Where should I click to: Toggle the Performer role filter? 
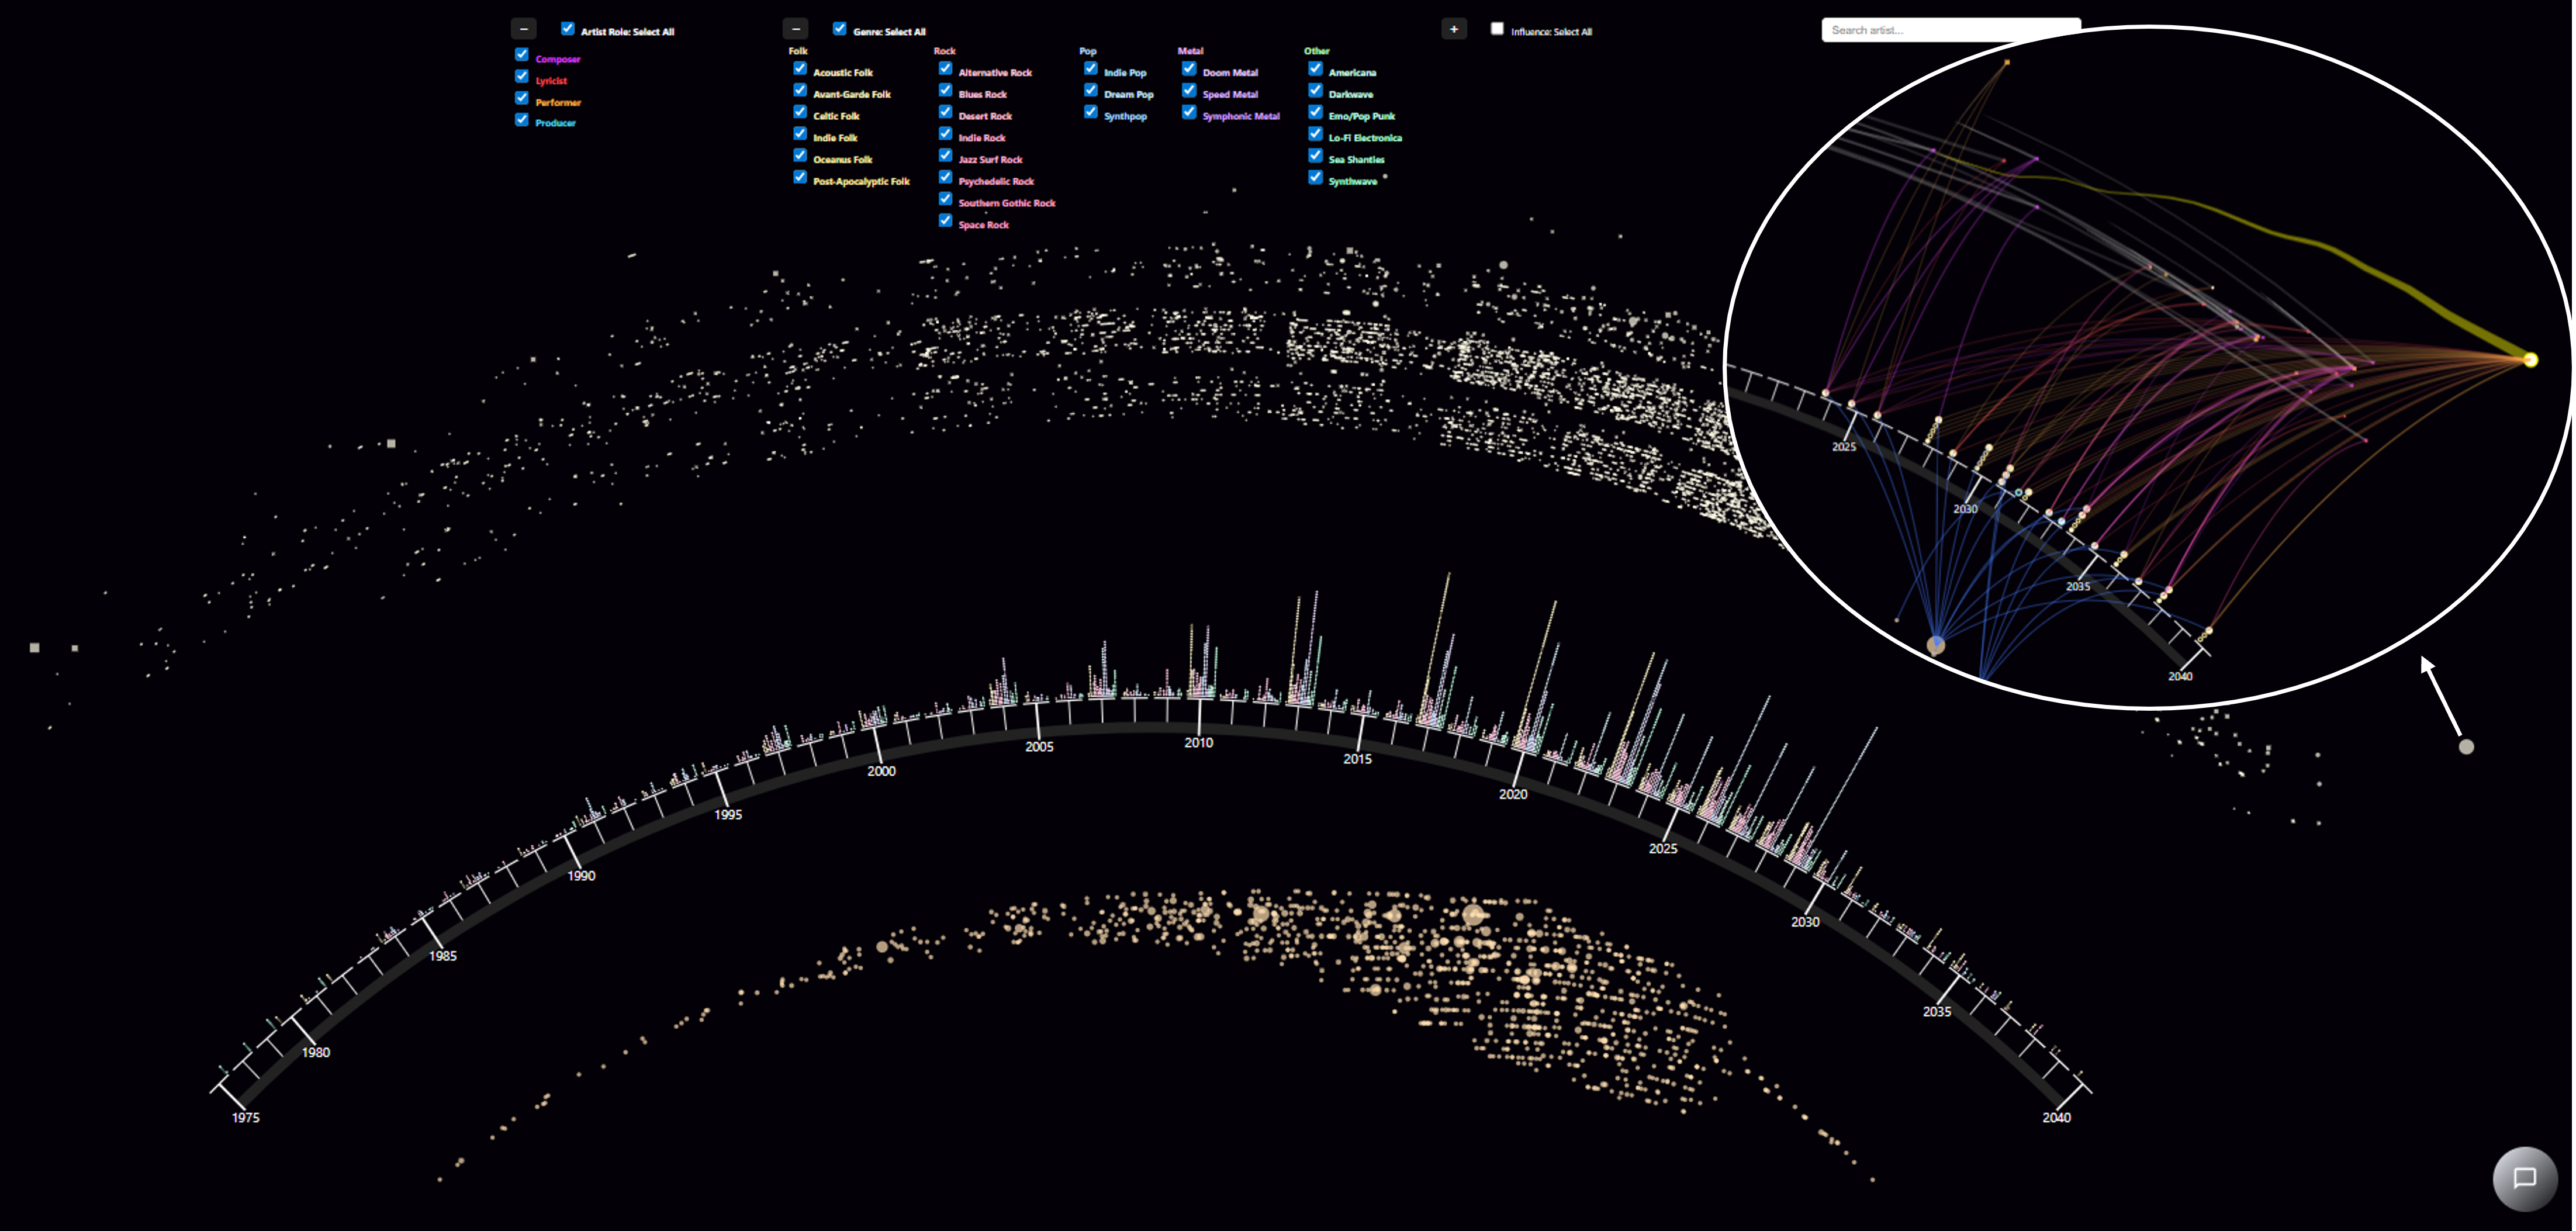[x=521, y=98]
